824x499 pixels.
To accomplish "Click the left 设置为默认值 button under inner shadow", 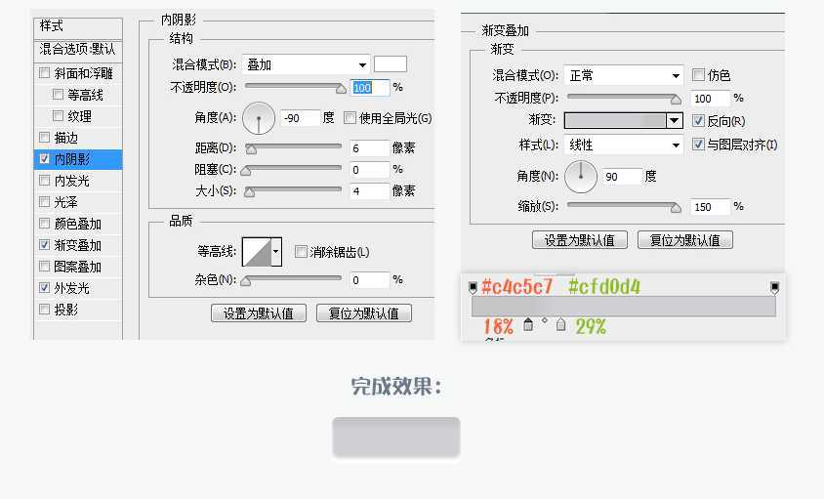I will pos(259,313).
